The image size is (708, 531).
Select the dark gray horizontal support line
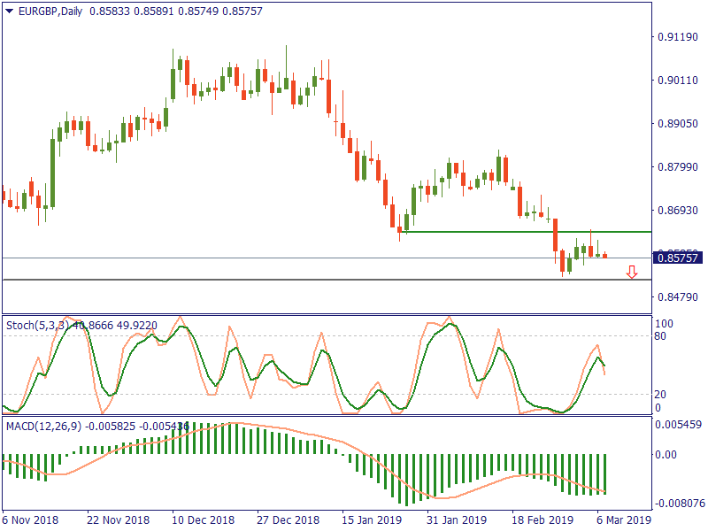tap(327, 280)
